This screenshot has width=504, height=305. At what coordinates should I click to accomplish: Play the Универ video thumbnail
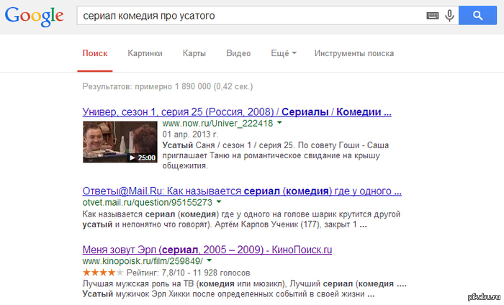pyautogui.click(x=120, y=142)
